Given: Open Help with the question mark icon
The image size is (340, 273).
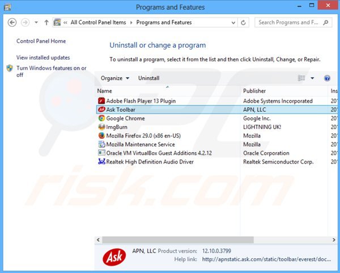Looking at the screenshot, I should tap(327, 78).
